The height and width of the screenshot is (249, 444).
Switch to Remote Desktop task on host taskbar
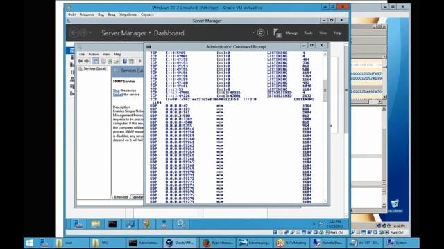(327, 243)
